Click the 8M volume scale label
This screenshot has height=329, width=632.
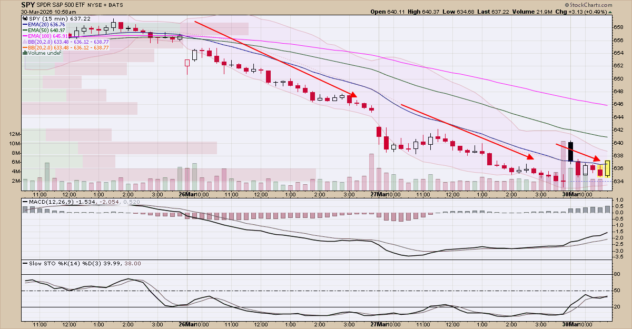pos(16,153)
